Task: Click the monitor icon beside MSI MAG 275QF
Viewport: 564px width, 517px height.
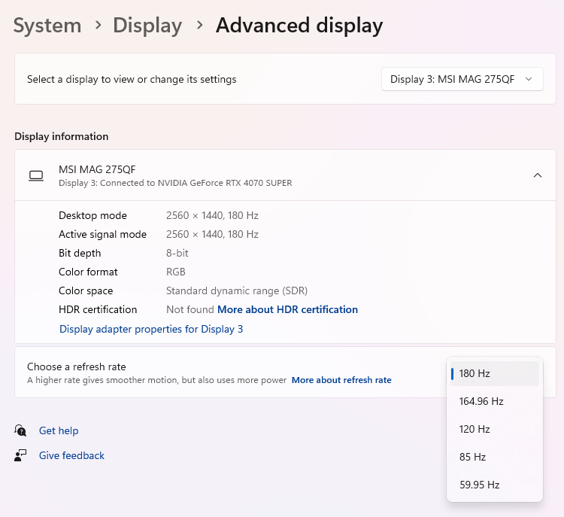Action: 36,175
